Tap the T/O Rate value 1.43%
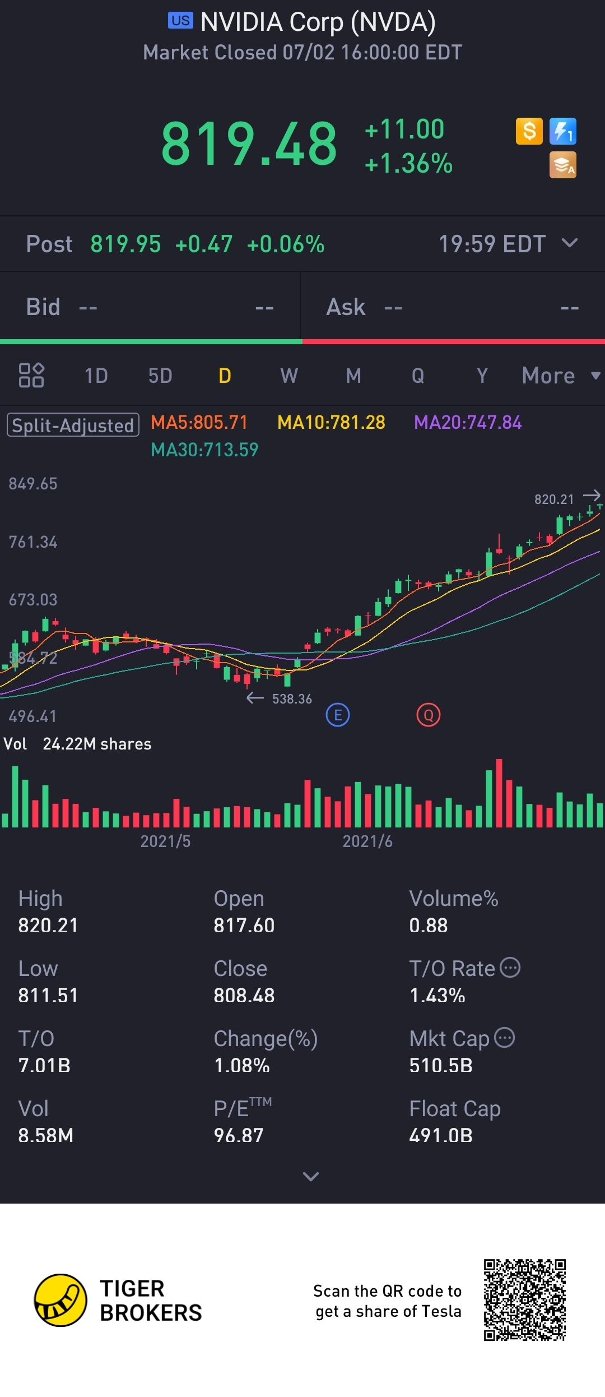 (x=438, y=995)
